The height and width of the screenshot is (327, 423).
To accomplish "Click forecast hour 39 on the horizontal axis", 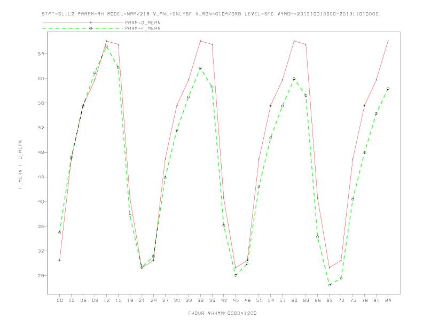I will [212, 300].
